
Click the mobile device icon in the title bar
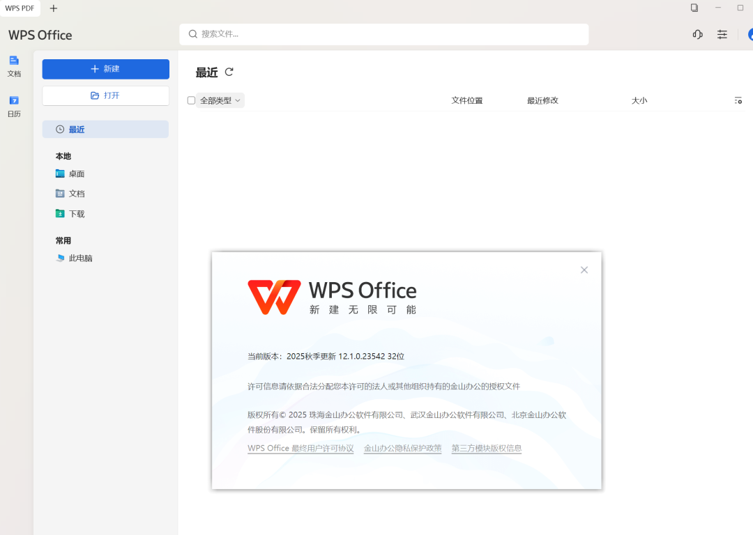[694, 8]
